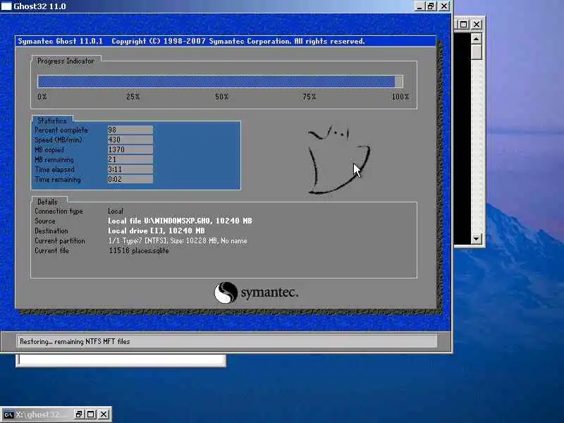This screenshot has width=564, height=423.
Task: Minimize the Ghost32 11.0 window
Action: click(419, 6)
